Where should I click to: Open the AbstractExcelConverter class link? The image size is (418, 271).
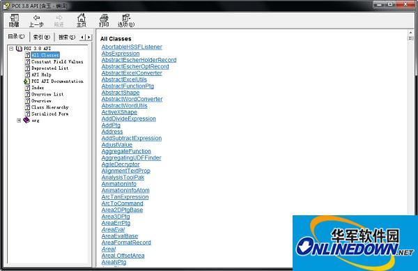point(132,73)
